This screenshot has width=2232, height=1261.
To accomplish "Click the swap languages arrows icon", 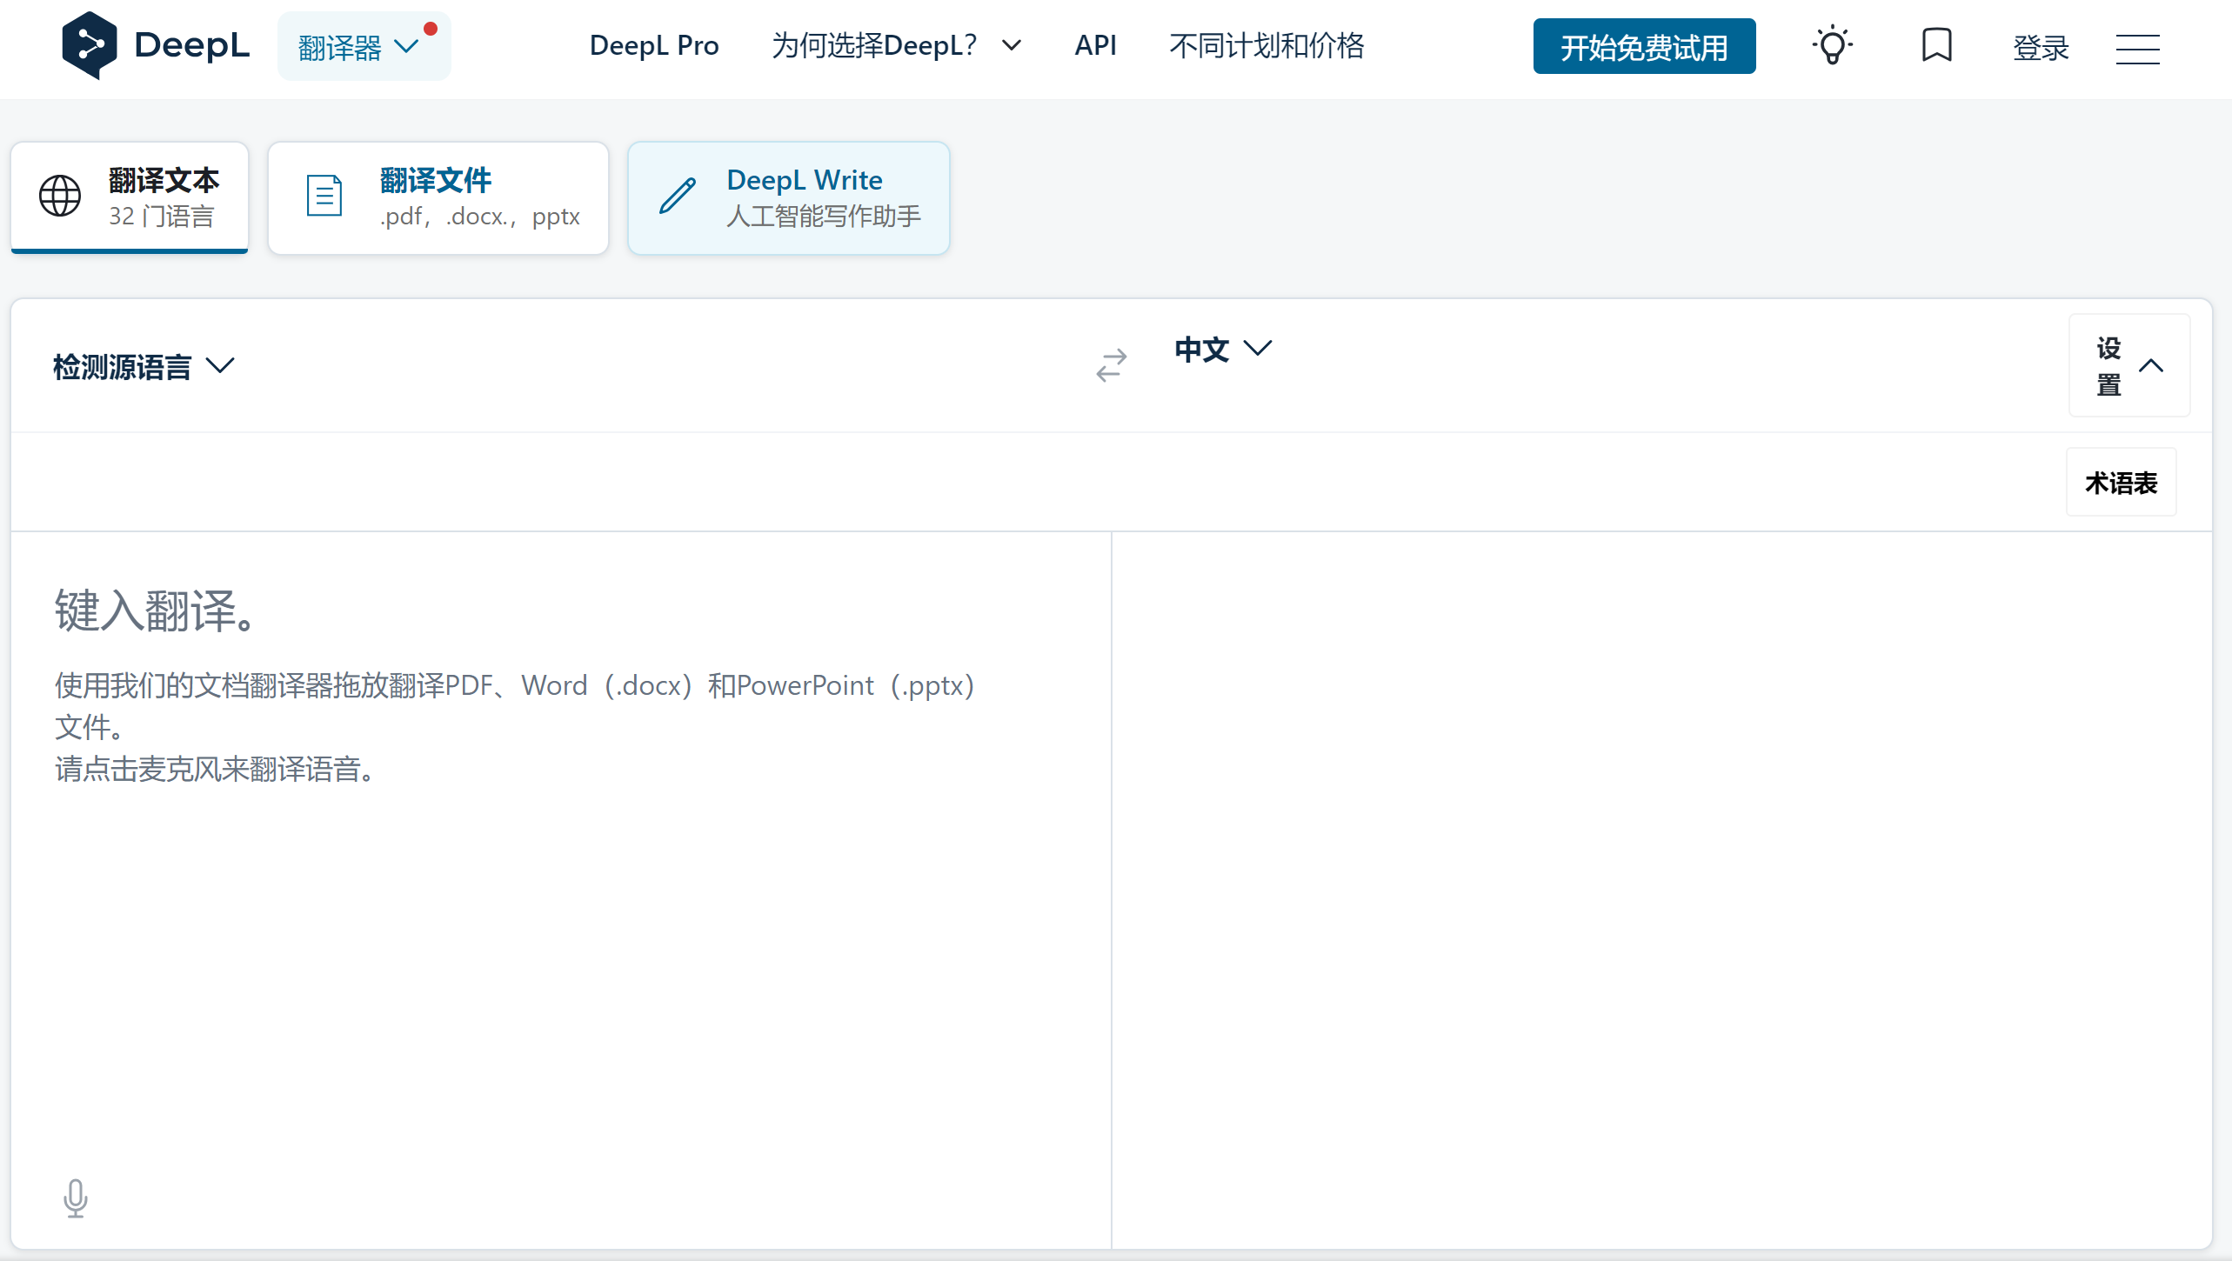I will [1111, 365].
